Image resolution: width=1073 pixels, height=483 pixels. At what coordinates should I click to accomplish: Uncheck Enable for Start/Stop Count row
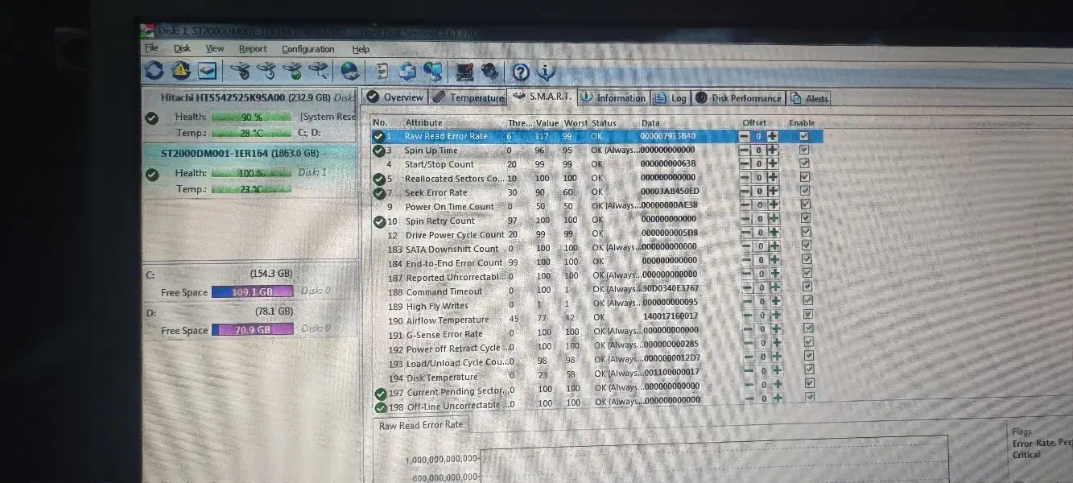pos(804,163)
